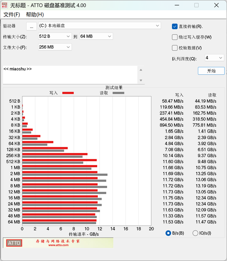227x261 pixels.
Task: Click the description box scroll down arrow
Action: [x=141, y=80]
